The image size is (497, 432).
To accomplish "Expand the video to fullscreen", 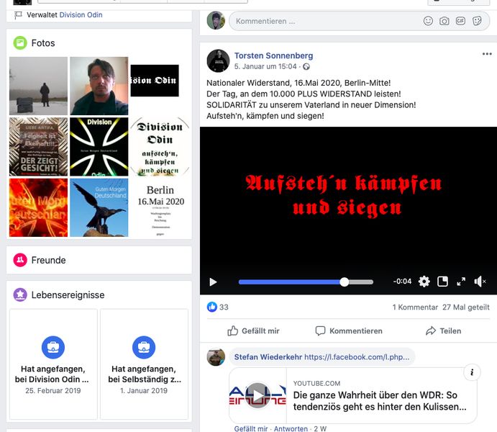I will click(461, 282).
